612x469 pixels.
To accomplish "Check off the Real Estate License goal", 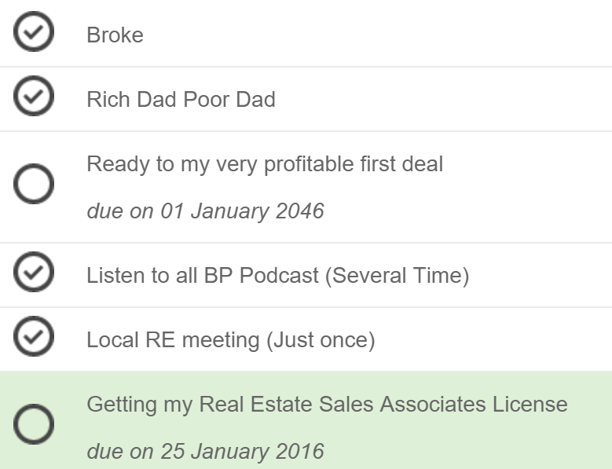I will pyautogui.click(x=34, y=426).
